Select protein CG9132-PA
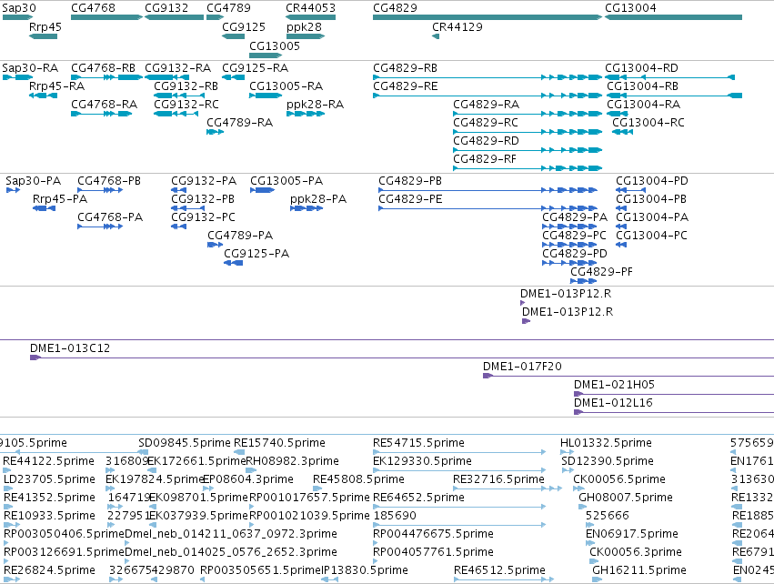774x584 pixels. tap(204, 181)
